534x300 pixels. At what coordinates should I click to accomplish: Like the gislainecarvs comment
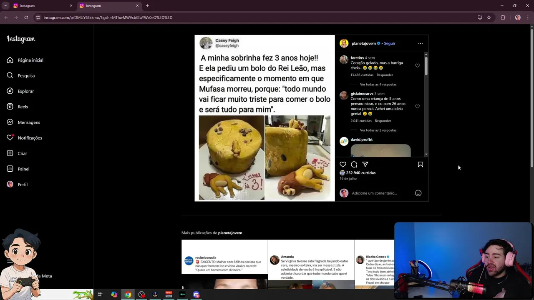[417, 106]
